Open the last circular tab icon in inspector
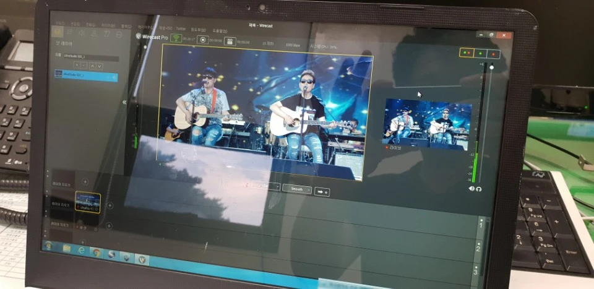594x289 pixels. tap(119, 35)
